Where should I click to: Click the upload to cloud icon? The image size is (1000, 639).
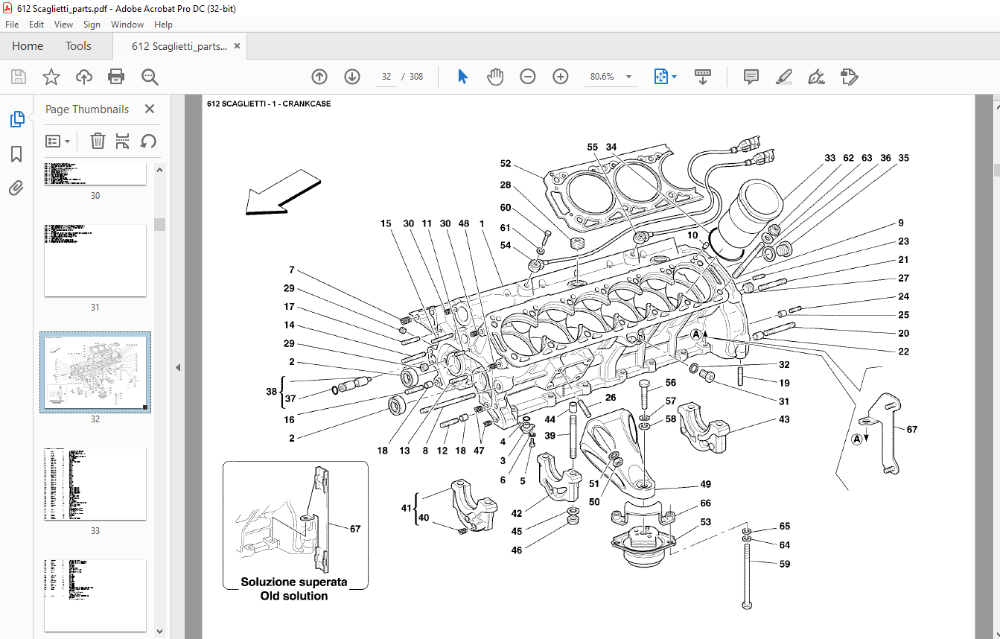[x=84, y=77]
